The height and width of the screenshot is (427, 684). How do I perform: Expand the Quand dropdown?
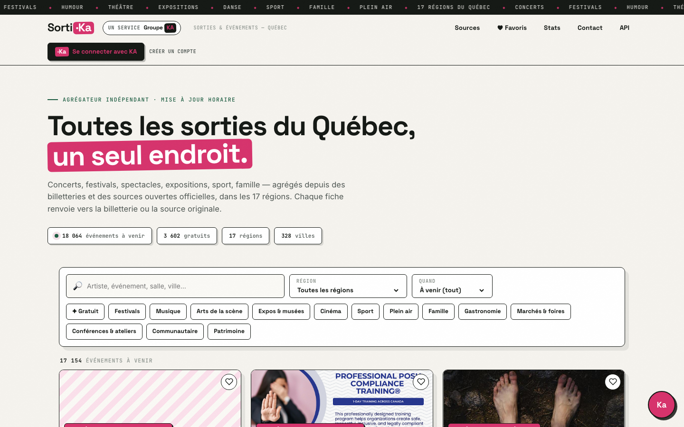pos(452,286)
